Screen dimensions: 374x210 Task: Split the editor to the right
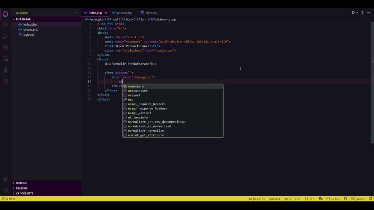363,13
